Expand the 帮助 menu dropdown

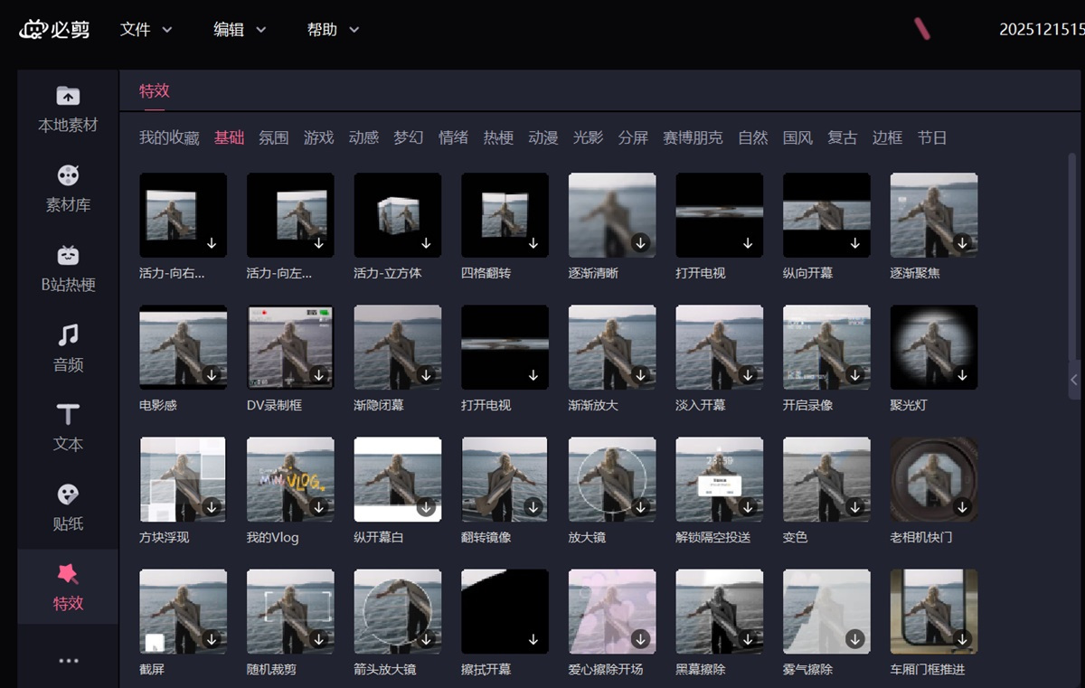point(333,30)
